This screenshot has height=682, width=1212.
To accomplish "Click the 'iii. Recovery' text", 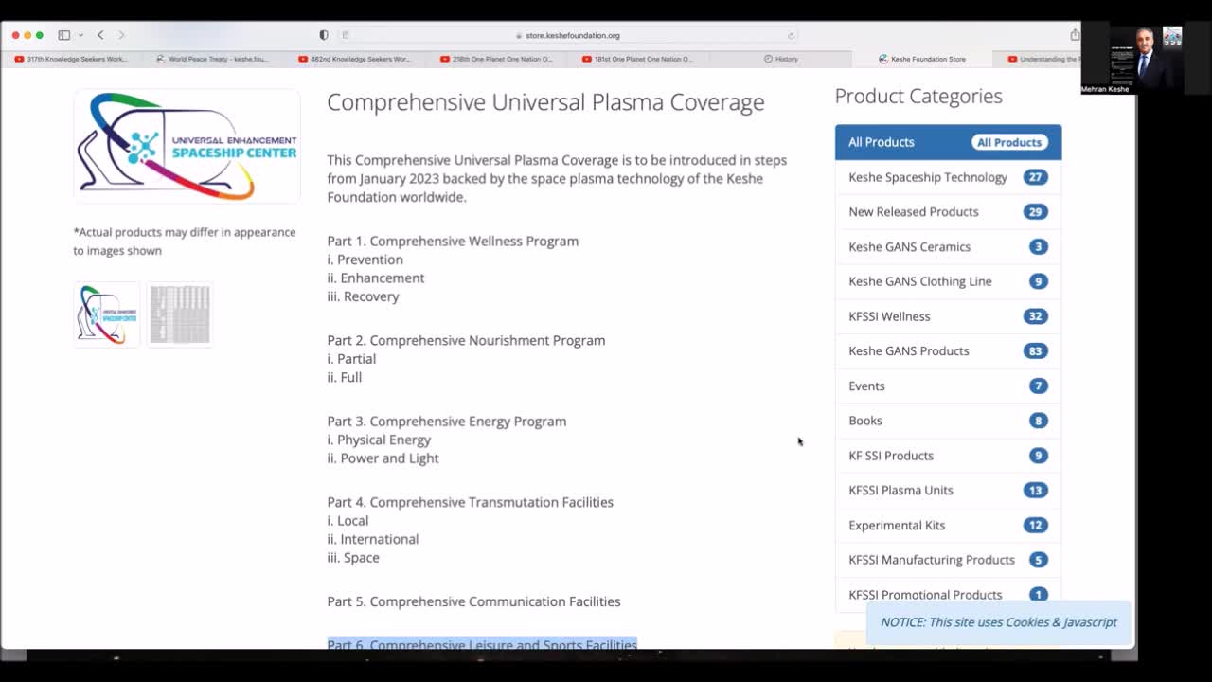I will coord(363,296).
